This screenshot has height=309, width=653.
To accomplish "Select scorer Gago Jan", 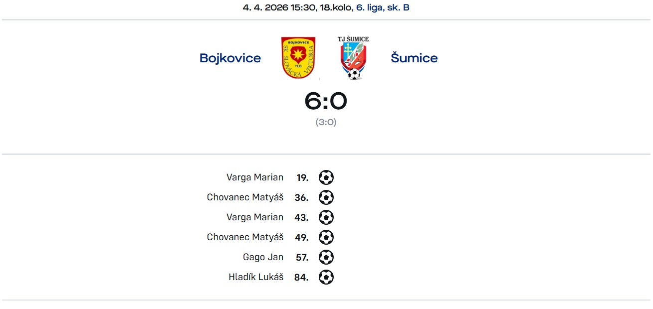I will pos(263,257).
